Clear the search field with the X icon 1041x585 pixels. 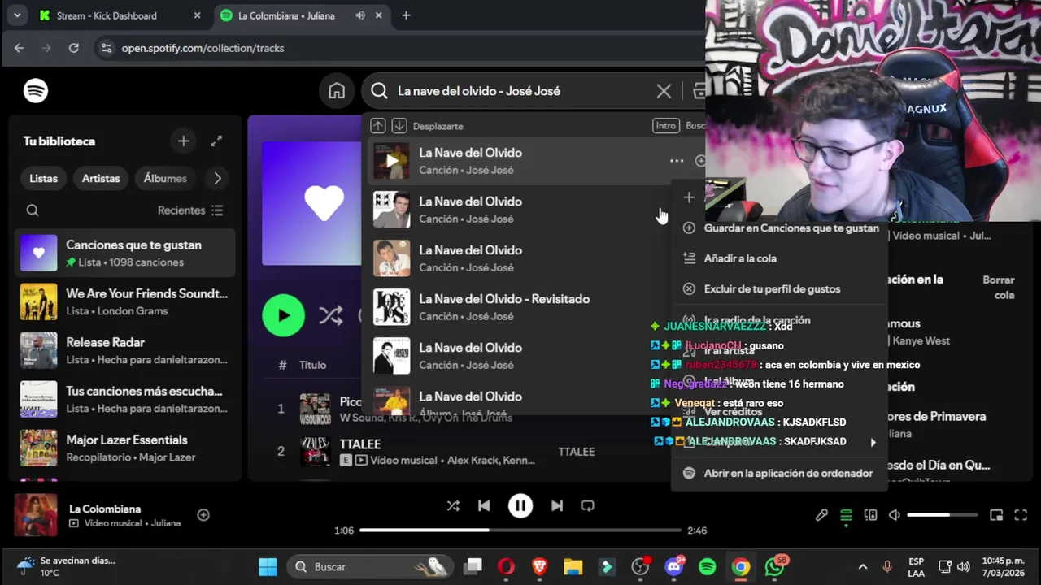664,91
